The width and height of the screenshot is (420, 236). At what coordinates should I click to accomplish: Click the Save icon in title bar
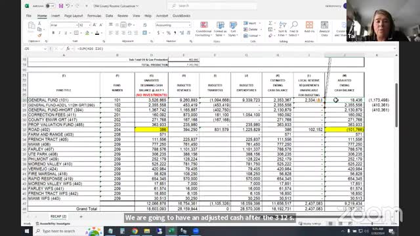pos(61,6)
